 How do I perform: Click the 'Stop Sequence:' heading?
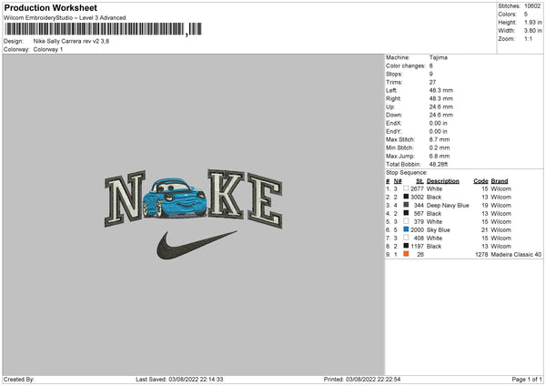[x=407, y=173]
